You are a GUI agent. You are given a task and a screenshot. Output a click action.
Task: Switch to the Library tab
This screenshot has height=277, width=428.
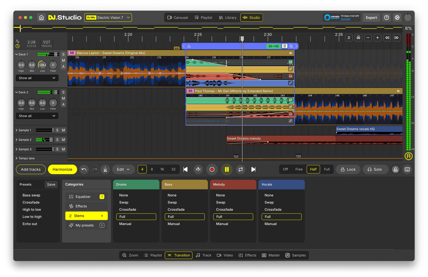point(228,18)
